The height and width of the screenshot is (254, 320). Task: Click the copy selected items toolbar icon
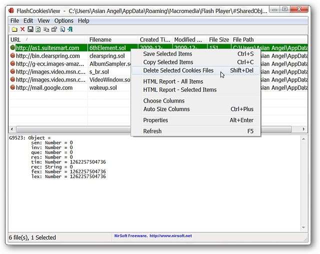(46, 29)
